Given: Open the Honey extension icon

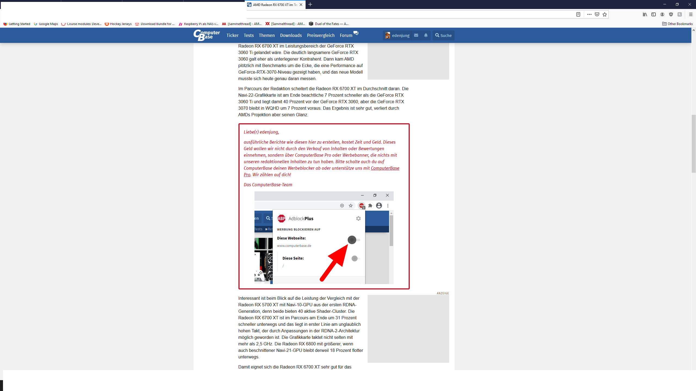Looking at the screenshot, I should tap(680, 14).
